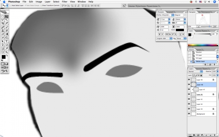The image size is (219, 137).
Task: Select the Lasso tool
Action: pos(3,20)
